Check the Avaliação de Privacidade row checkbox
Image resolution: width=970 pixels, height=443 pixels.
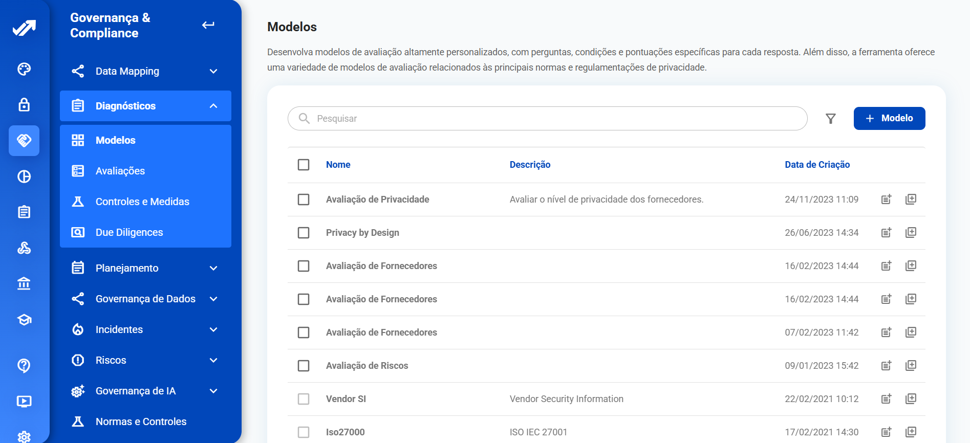point(304,200)
